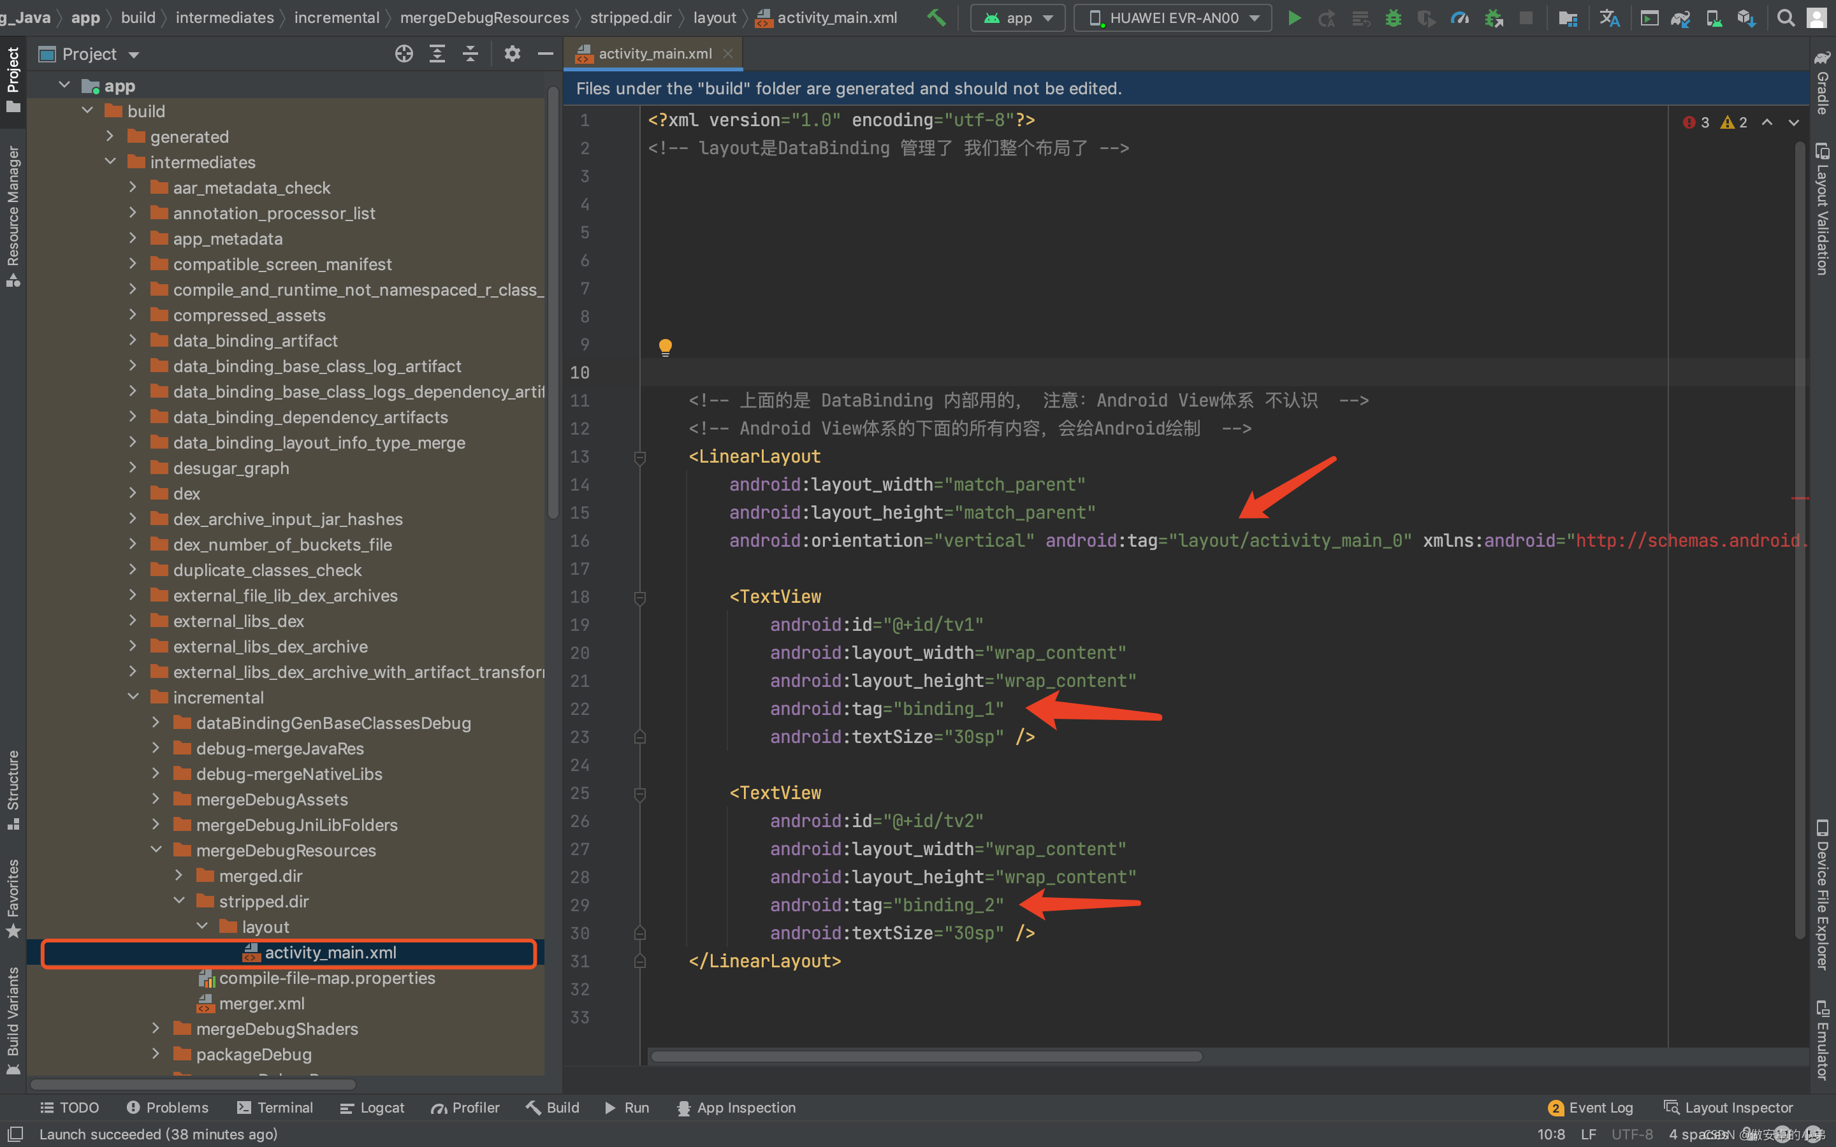Open the SDK Manager icon

(x=1749, y=17)
